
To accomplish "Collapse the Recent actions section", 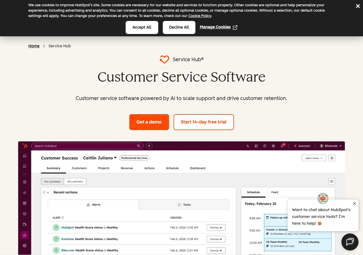I will [48, 192].
